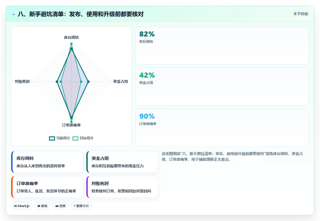This screenshot has height=221, width=320.
Task: Click the 库存从入库到售出的流转效率 text
Action: tap(41, 166)
